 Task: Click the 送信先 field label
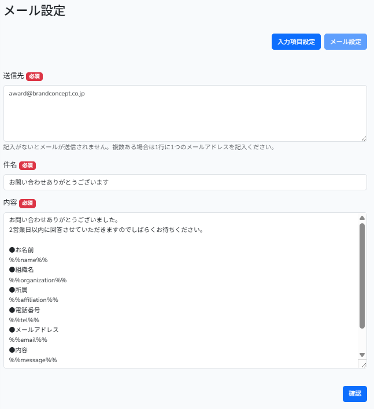click(13, 76)
